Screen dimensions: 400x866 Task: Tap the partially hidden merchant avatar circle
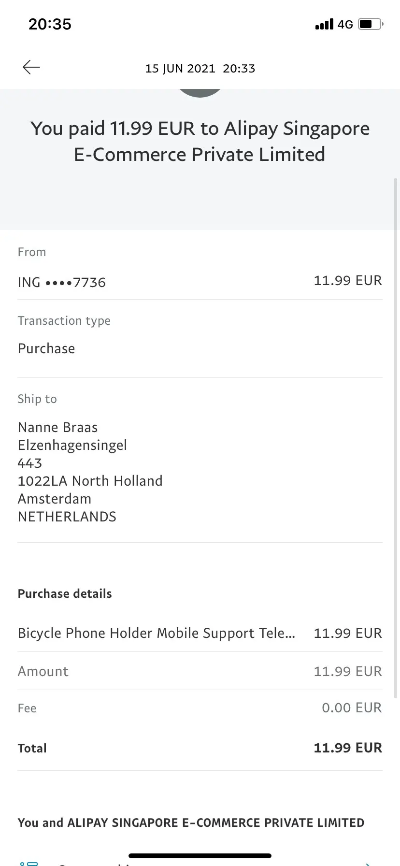tap(200, 92)
